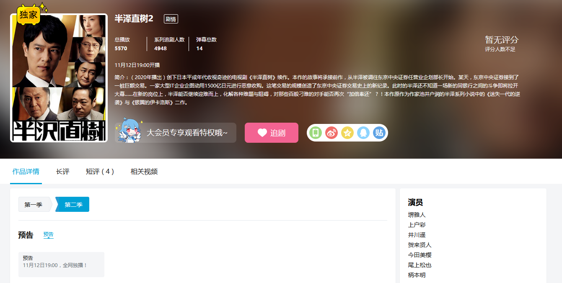This screenshot has height=283, width=562.
Task: Select the blue 预告 sub-tab link
Action: 49,235
